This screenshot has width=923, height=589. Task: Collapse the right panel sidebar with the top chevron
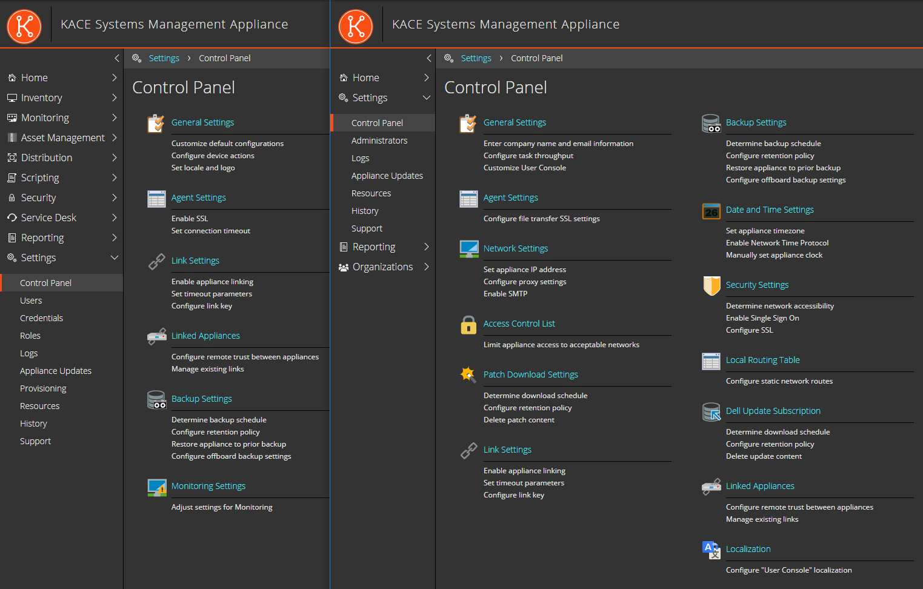[x=428, y=58]
